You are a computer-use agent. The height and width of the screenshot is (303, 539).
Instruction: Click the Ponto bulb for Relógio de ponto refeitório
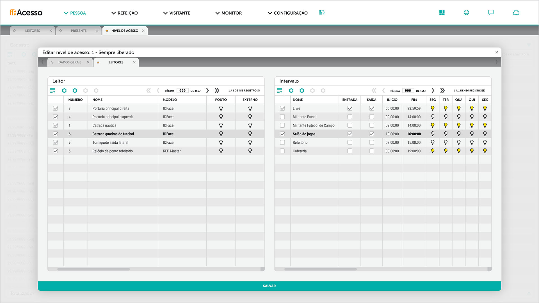click(x=221, y=151)
